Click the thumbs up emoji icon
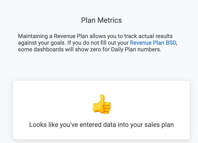Screen dimensions: 198x143 (x=102, y=104)
